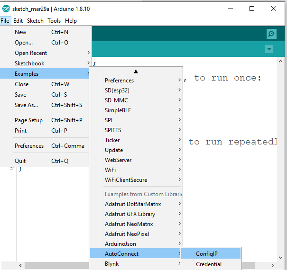Open the Help menu
The image size is (287, 270).
[71, 21]
